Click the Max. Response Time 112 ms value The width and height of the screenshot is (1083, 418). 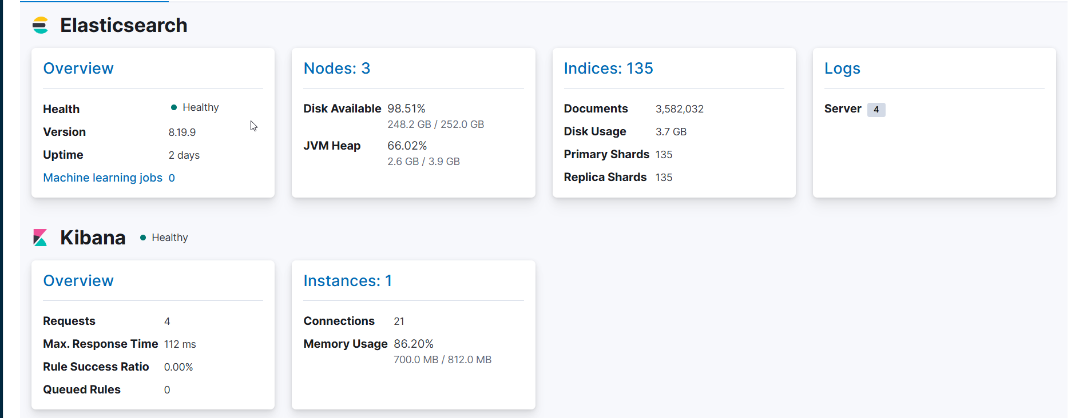[x=180, y=344]
